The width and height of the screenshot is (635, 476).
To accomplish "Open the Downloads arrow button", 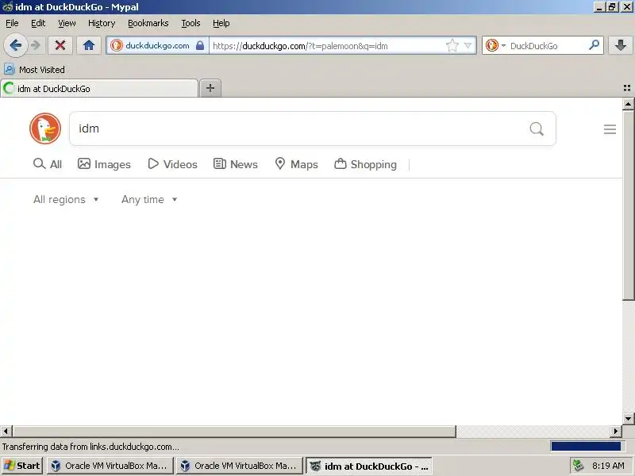I will click(x=621, y=45).
